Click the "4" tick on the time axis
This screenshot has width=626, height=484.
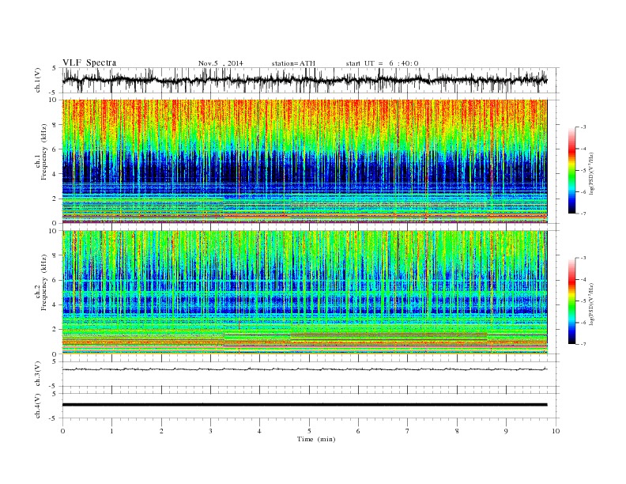coord(259,431)
